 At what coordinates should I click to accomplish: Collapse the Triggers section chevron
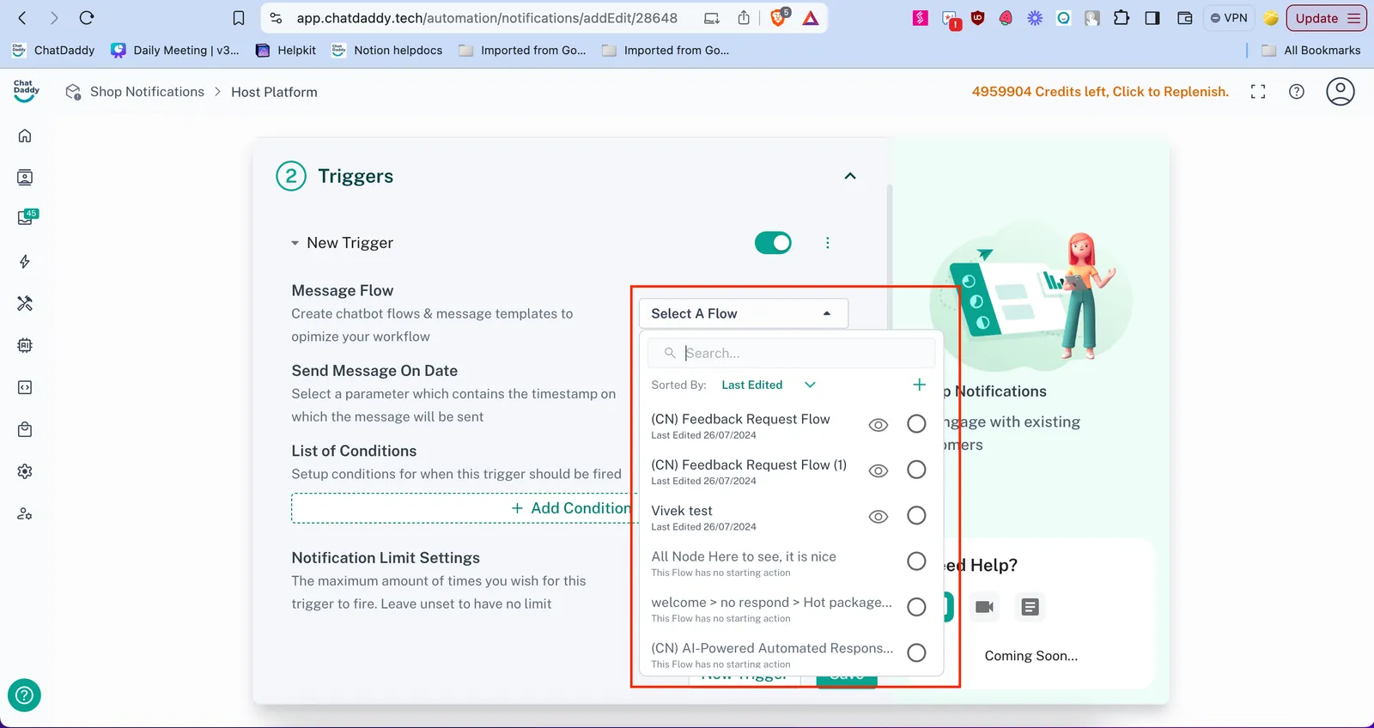(850, 176)
